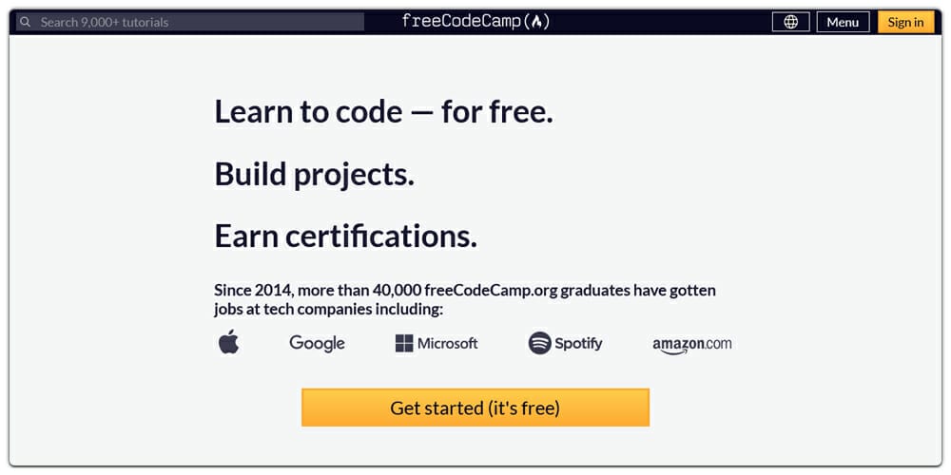This screenshot has width=951, height=475.
Task: Click the Microsoft logo
Action: 437,344
